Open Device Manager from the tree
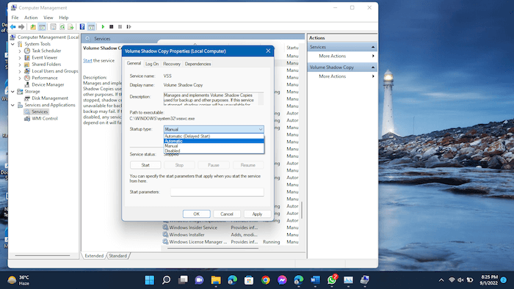 (48, 85)
